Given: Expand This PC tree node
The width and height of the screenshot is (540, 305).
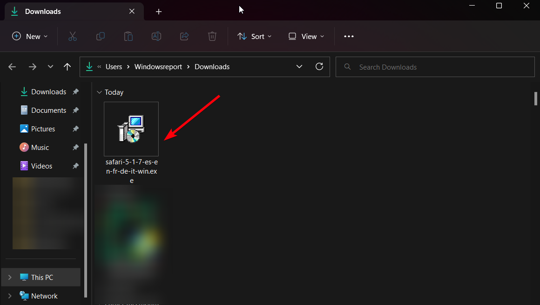Looking at the screenshot, I should [10, 277].
